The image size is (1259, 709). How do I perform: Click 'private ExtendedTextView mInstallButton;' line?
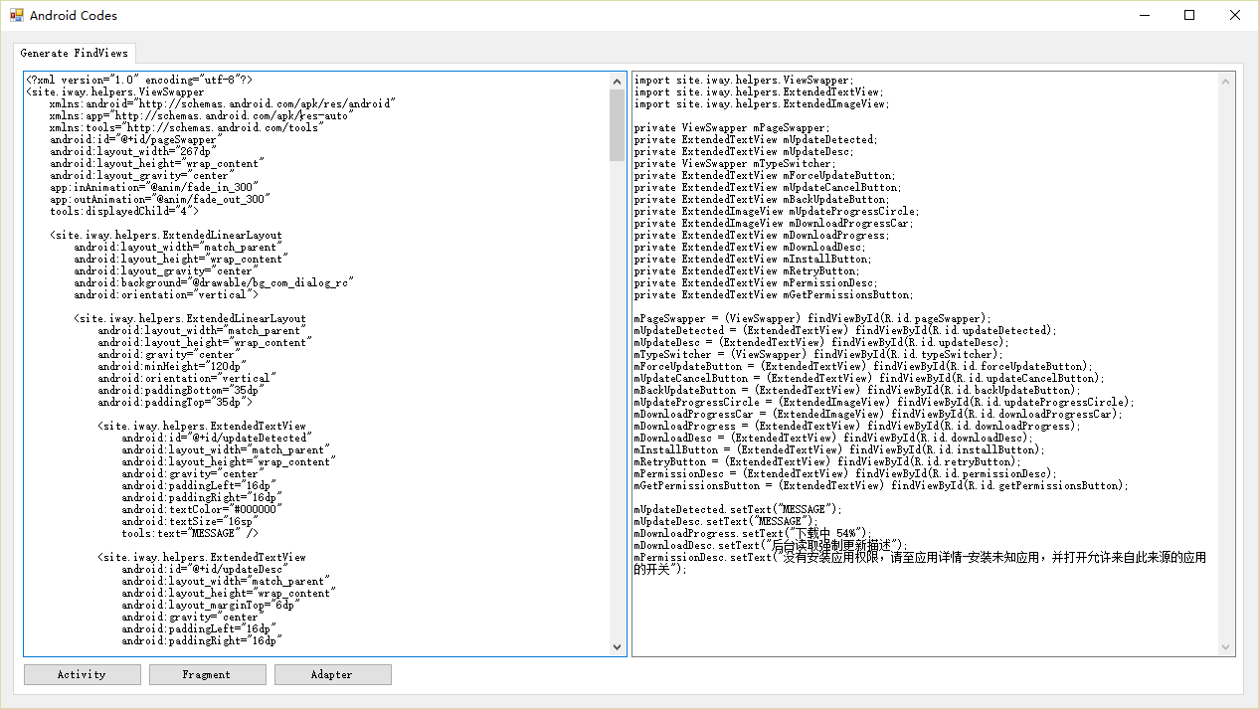[753, 259]
